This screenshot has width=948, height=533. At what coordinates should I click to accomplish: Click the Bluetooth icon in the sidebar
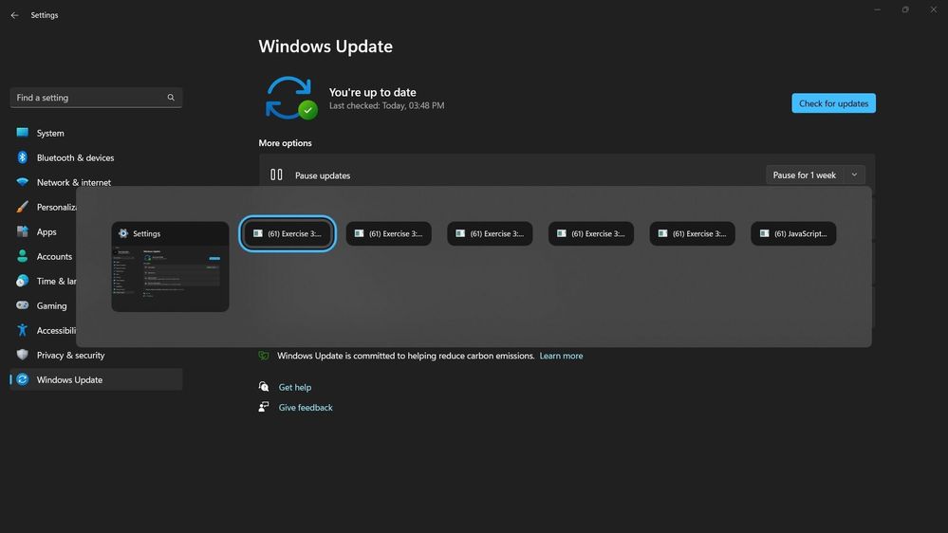(23, 157)
